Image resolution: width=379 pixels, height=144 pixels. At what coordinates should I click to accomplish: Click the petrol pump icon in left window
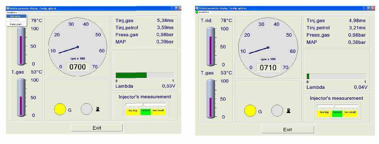coord(98,109)
